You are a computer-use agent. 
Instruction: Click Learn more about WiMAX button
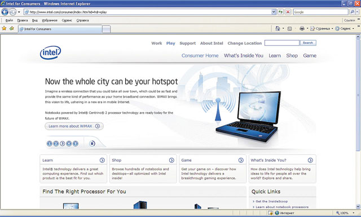(74, 126)
